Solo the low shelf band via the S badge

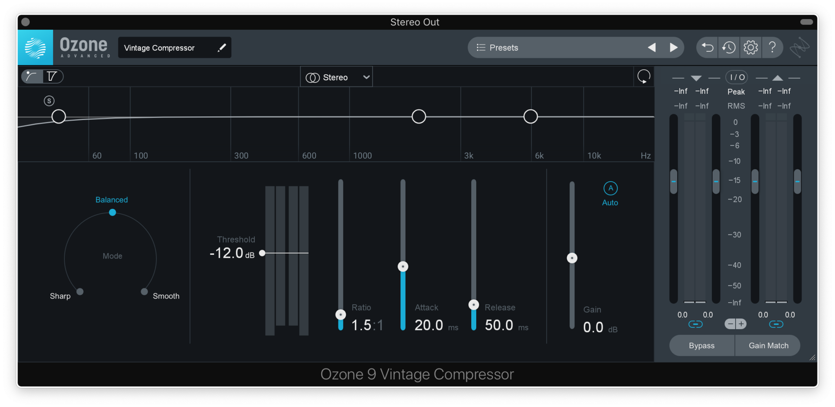click(49, 100)
